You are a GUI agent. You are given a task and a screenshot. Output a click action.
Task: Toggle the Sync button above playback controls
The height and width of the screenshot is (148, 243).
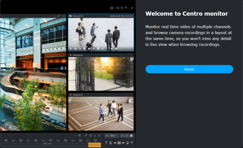coord(112,136)
